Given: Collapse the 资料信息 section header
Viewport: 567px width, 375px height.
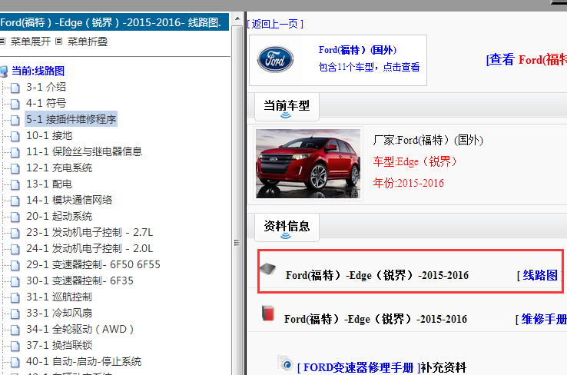Looking at the screenshot, I should [287, 227].
